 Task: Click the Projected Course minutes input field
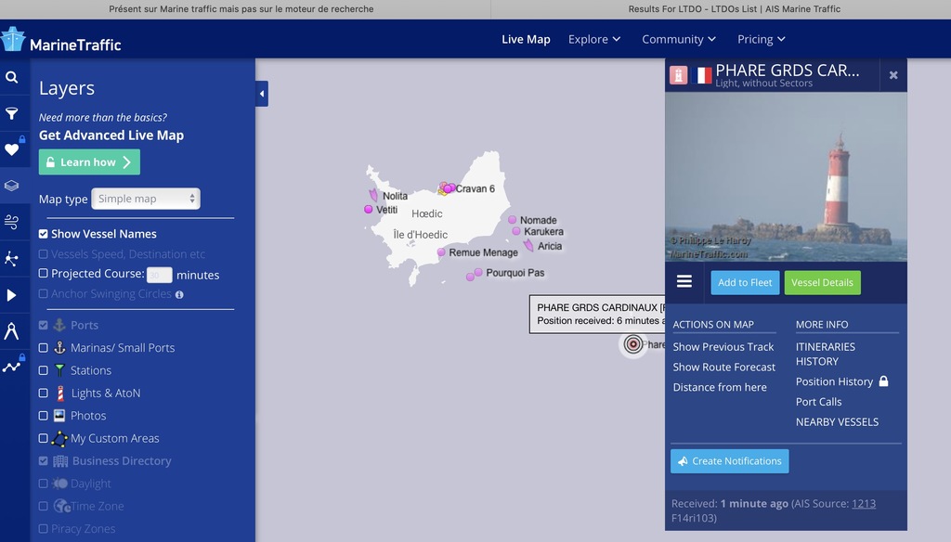pos(160,275)
